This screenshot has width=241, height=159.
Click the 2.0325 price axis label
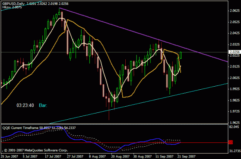pos(234,45)
